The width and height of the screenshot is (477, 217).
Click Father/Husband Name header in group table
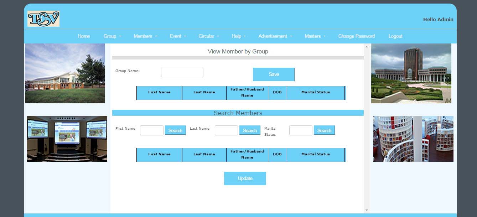pos(247,92)
